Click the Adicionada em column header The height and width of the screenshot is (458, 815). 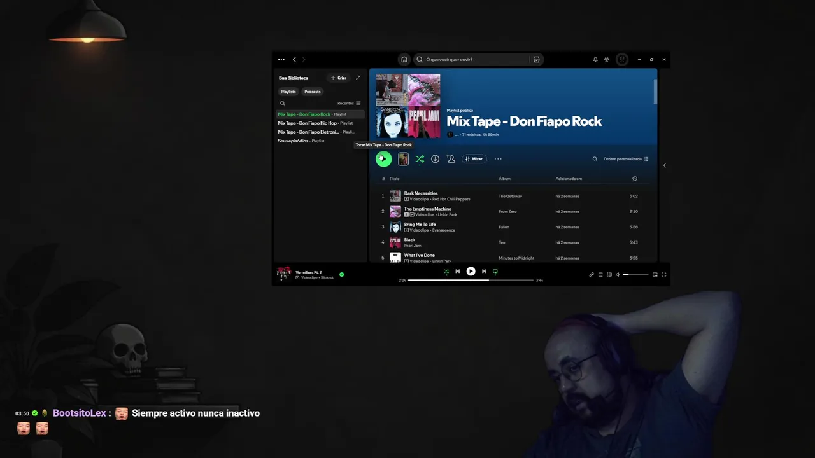coord(569,179)
